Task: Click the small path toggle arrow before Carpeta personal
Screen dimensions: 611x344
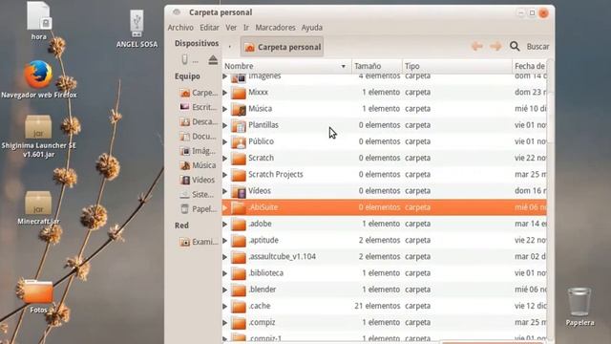Action: tap(230, 47)
